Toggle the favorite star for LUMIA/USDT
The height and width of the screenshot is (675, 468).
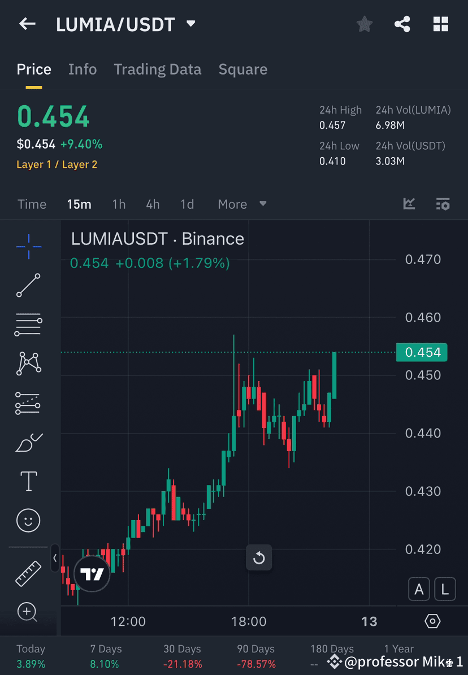[x=364, y=24]
